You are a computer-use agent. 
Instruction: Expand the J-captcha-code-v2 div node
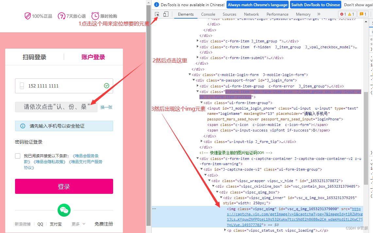(x=201, y=169)
